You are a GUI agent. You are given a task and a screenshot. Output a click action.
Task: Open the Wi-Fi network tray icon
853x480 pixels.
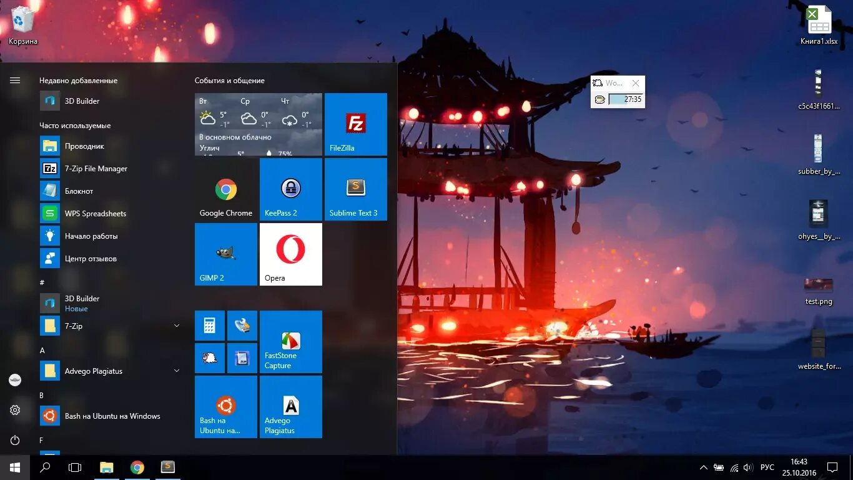coord(734,467)
